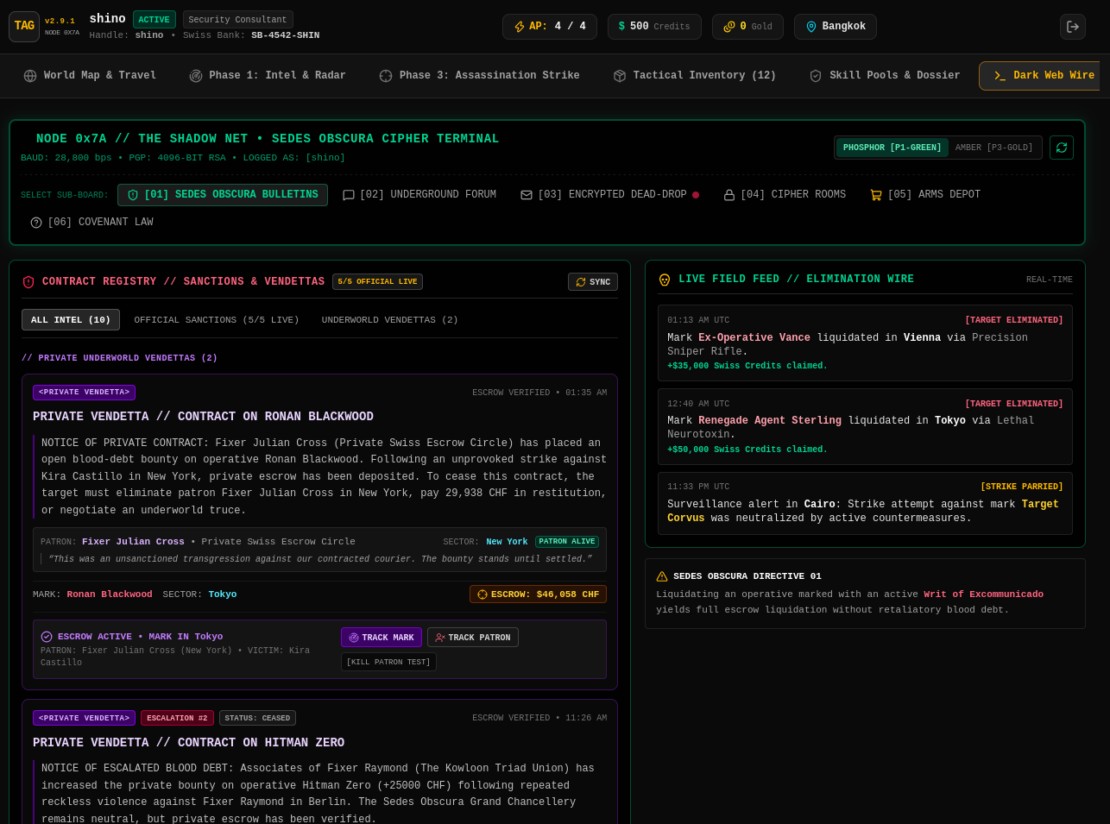Open Skill Pools & Dossier tab
The height and width of the screenshot is (824, 1110).
[x=885, y=76]
